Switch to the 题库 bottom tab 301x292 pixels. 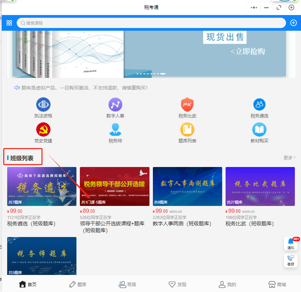pos(78,284)
